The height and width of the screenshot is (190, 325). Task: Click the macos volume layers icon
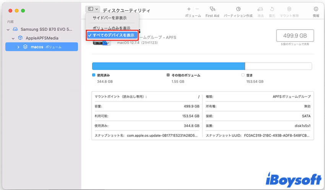coord(25,47)
